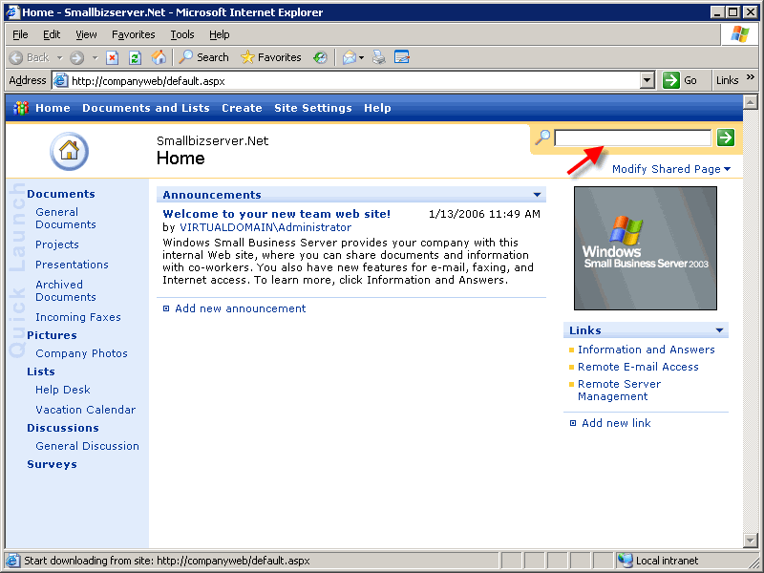Click the magnifier icon beside site search box
The width and height of the screenshot is (764, 573).
[x=542, y=138]
